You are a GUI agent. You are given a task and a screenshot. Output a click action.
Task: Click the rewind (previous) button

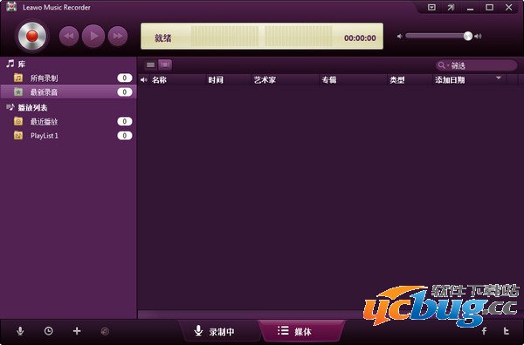(x=69, y=36)
